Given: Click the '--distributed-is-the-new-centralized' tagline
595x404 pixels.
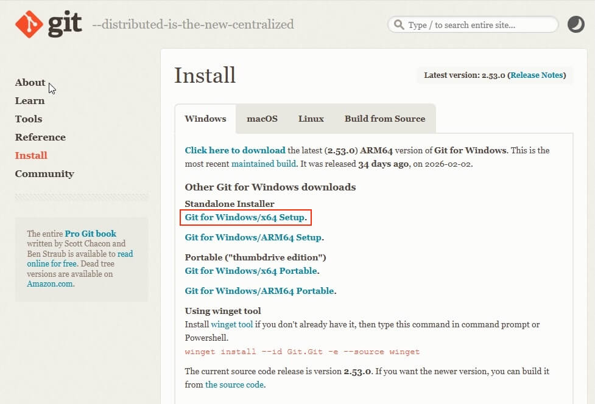Looking at the screenshot, I should pyautogui.click(x=193, y=24).
